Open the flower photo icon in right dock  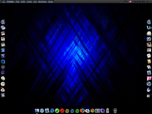click(x=149, y=33)
